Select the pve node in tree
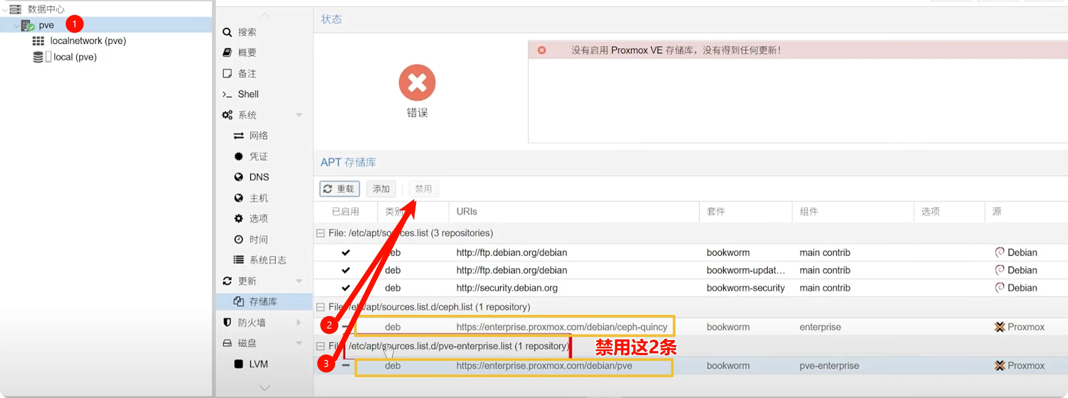The height and width of the screenshot is (398, 1068). pos(46,25)
